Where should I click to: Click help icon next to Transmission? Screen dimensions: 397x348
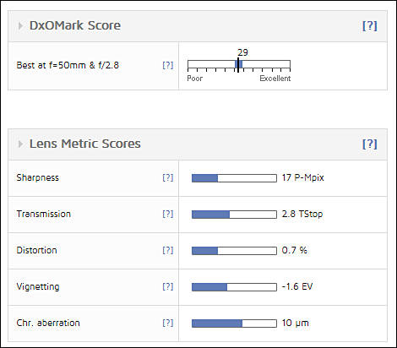(x=168, y=214)
